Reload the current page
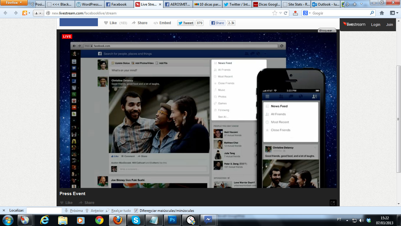Screen dimensions: 401x226 [x=285, y=13]
